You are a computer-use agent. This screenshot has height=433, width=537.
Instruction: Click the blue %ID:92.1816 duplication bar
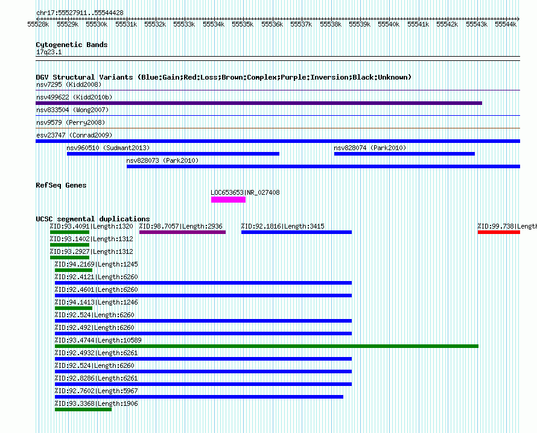point(297,232)
